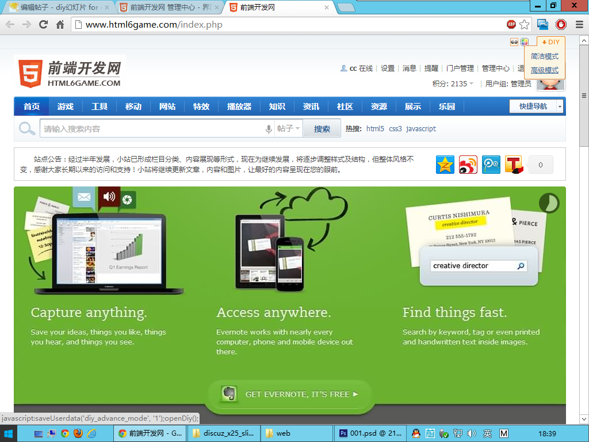Open the 首页 nav item
Image resolution: width=589 pixels, height=442 pixels.
(x=32, y=106)
